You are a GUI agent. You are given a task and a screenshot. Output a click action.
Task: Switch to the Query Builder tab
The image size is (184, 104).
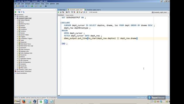coord(70,15)
